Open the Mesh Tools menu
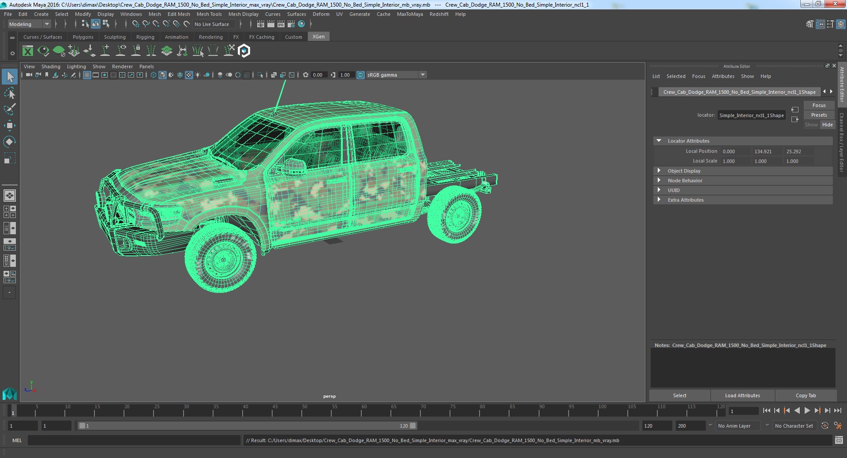The width and height of the screenshot is (847, 458). 209,14
